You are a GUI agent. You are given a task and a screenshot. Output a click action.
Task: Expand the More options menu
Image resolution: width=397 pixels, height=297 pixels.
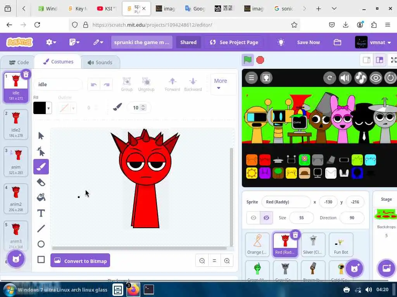[x=221, y=84]
